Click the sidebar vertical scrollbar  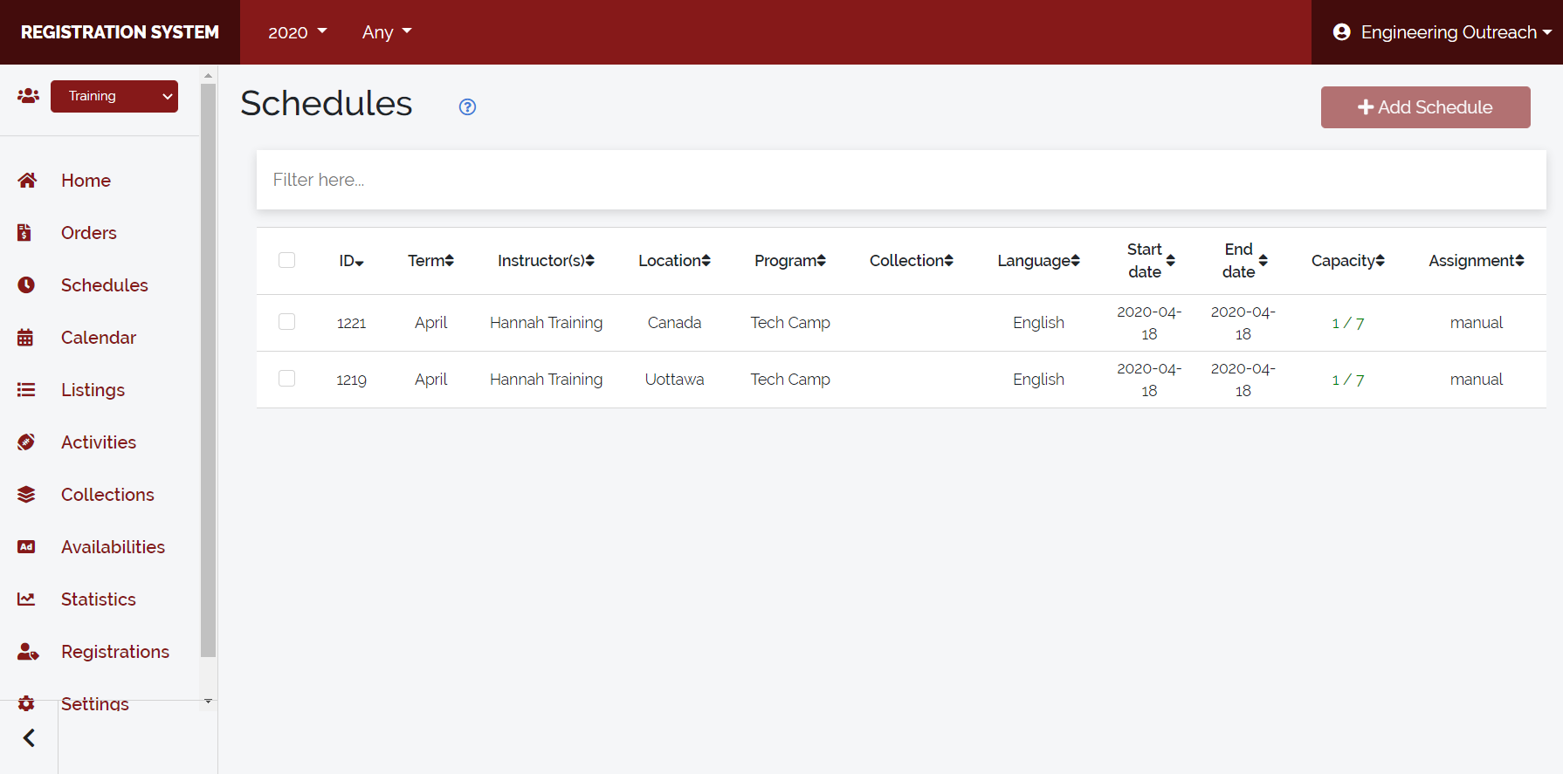[208, 366]
